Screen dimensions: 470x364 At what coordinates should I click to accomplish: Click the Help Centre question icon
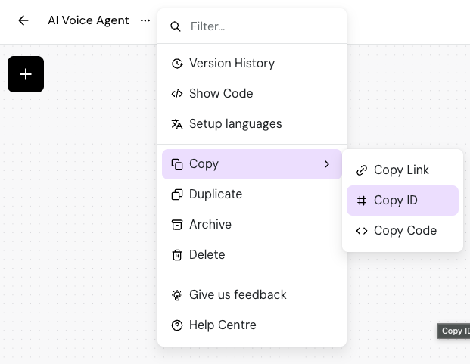(x=177, y=325)
